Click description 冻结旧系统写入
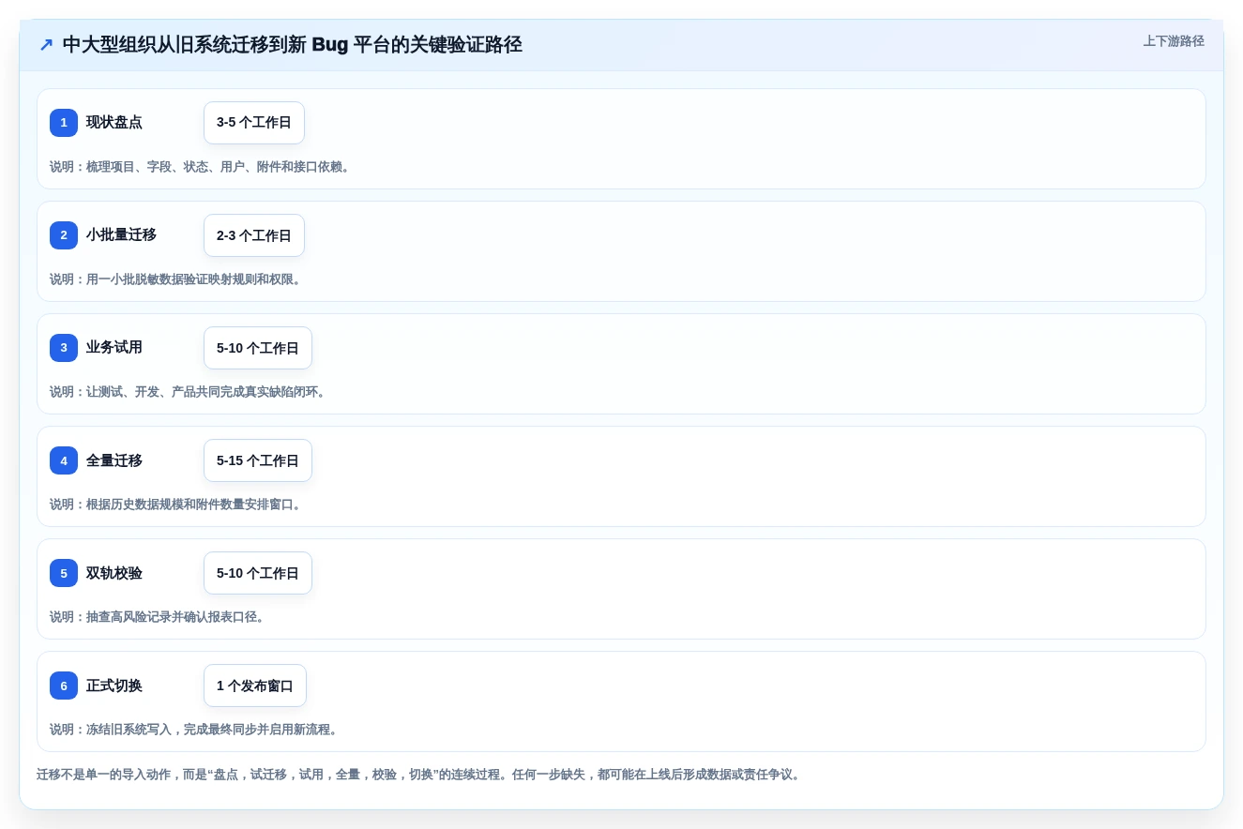This screenshot has height=829, width=1243. click(196, 730)
